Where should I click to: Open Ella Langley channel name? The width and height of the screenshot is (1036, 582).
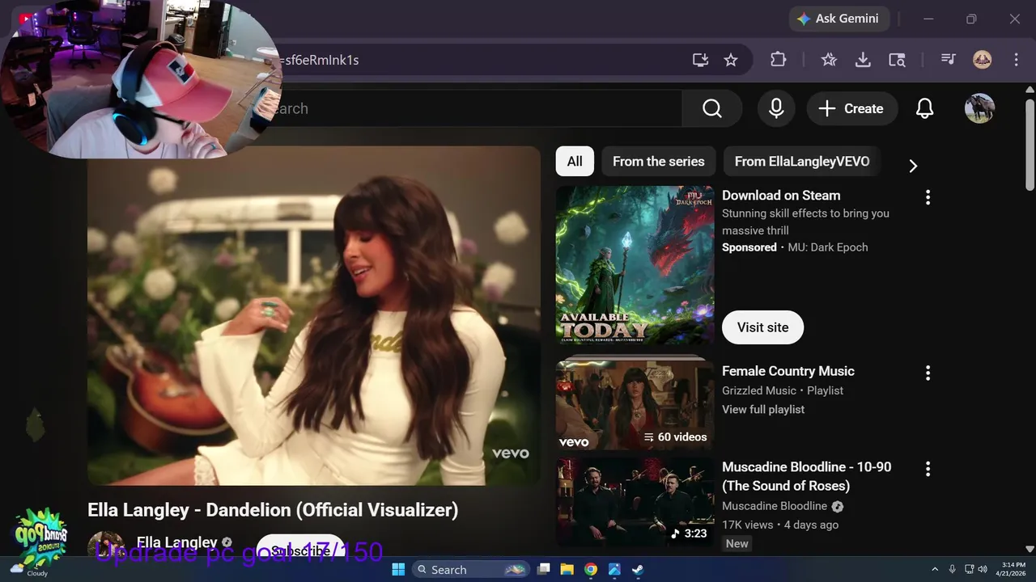click(x=177, y=542)
